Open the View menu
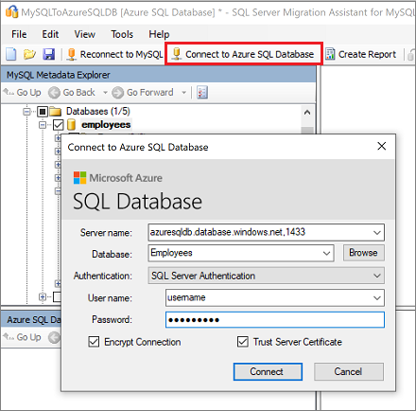Viewport: 416px width, 411px height. click(84, 34)
